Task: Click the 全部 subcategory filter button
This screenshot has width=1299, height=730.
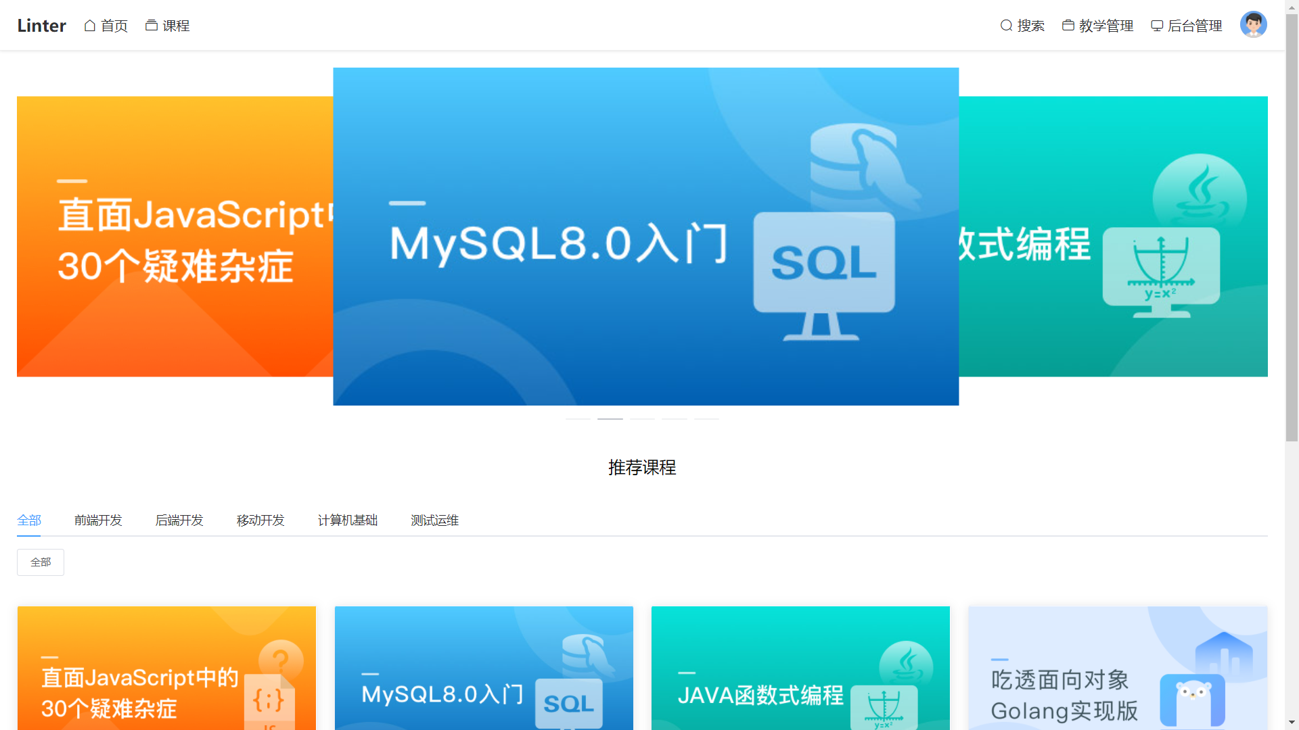Action: (41, 562)
